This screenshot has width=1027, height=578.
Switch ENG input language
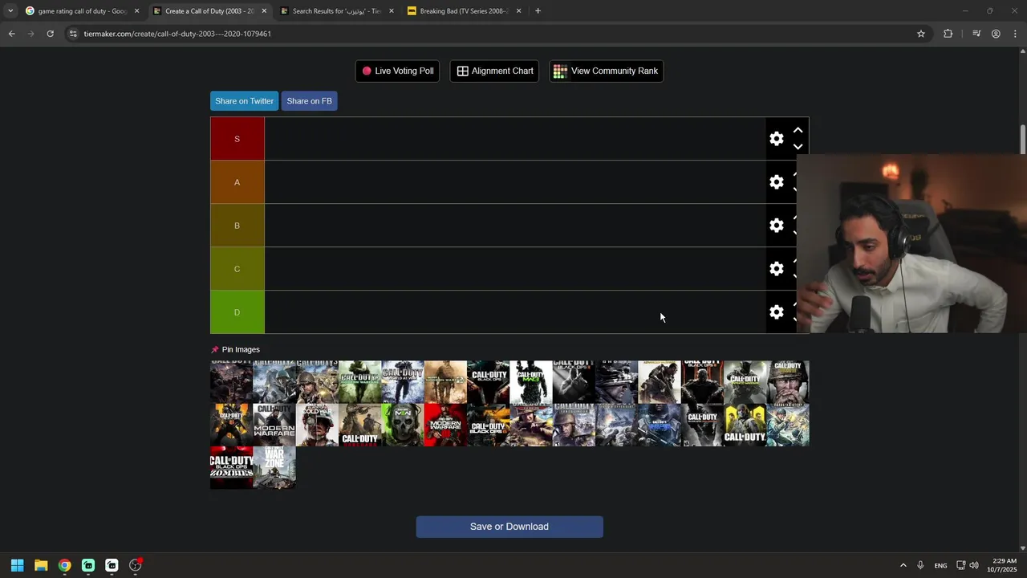point(940,565)
